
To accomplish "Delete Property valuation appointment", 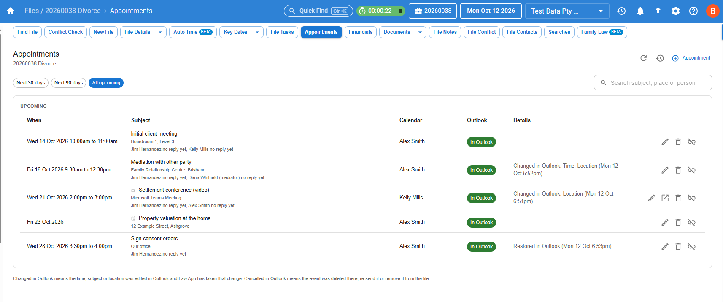I will [678, 223].
